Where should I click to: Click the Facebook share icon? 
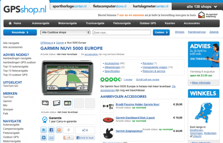tap(51, 130)
